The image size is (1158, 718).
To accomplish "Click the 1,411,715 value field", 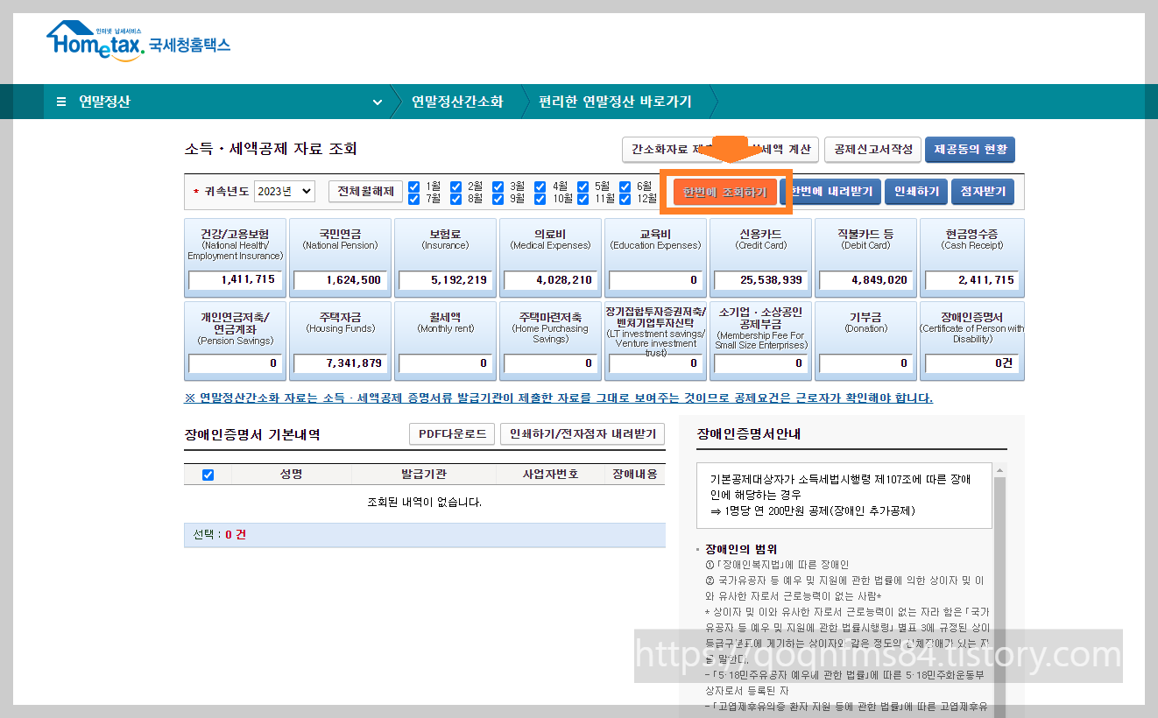I will pyautogui.click(x=235, y=280).
